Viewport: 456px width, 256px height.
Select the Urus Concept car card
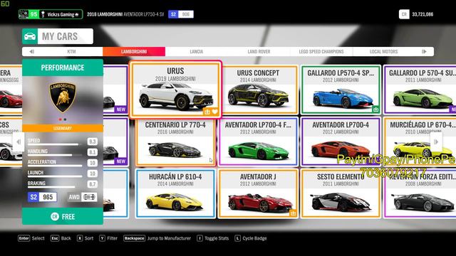[x=258, y=90]
